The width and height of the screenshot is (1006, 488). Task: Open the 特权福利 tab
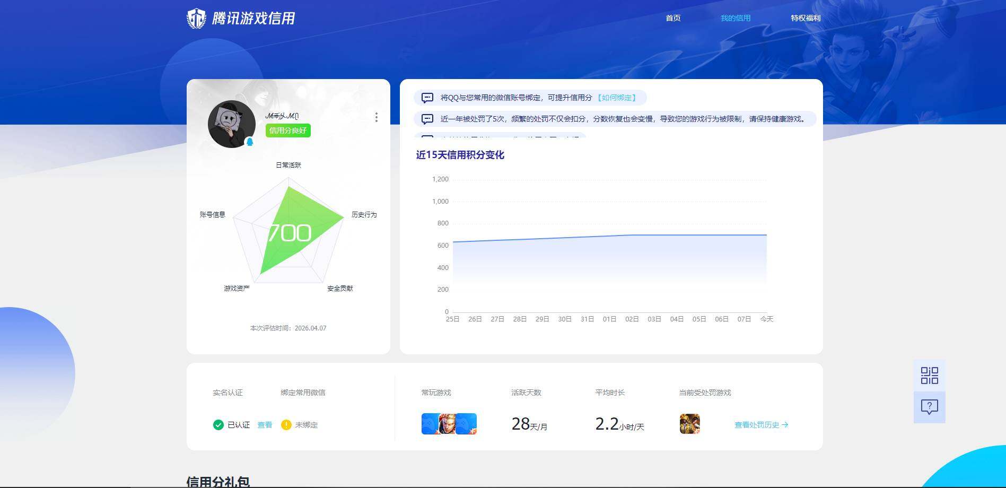805,18
